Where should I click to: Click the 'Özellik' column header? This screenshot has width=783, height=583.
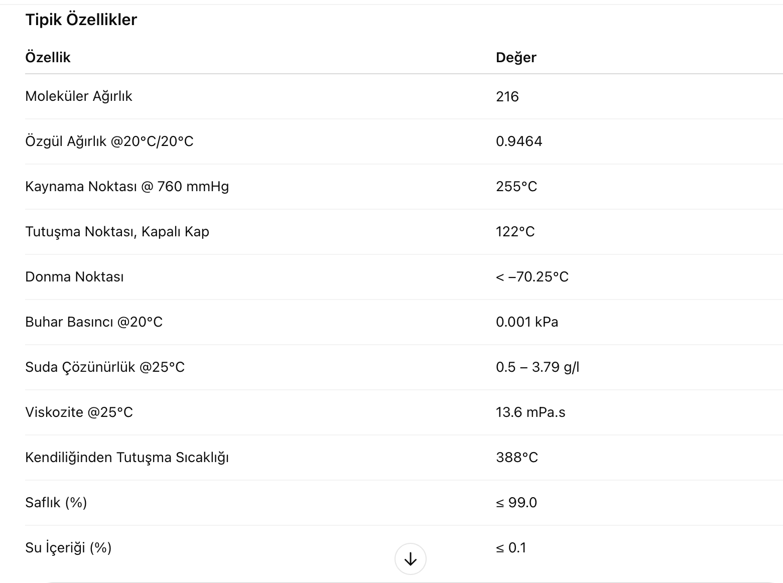tap(48, 57)
